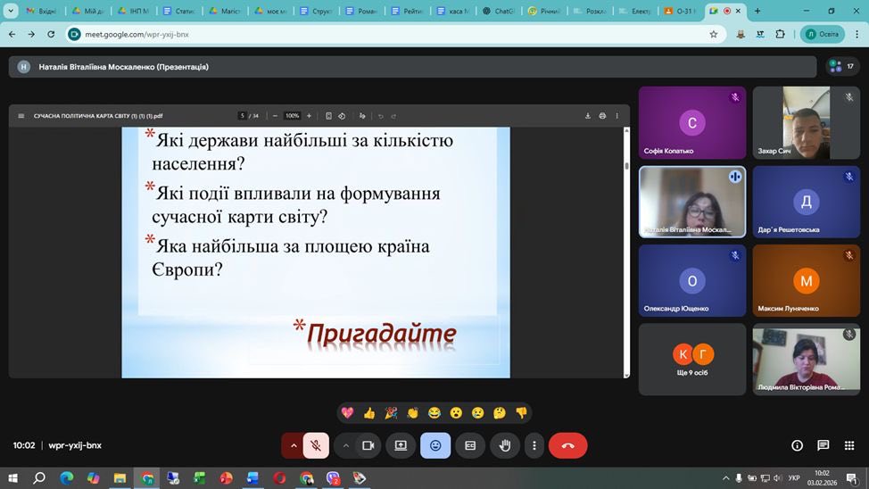Click fit to page icon in PDF toolbar
The height and width of the screenshot is (489, 869).
328,116
